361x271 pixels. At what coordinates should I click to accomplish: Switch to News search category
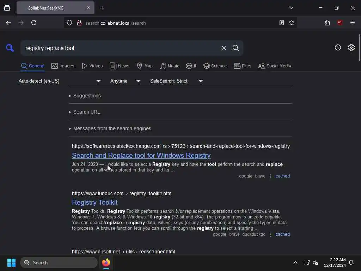coord(120,66)
